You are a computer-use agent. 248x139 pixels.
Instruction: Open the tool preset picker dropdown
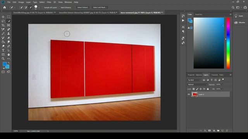[x=15, y=8]
